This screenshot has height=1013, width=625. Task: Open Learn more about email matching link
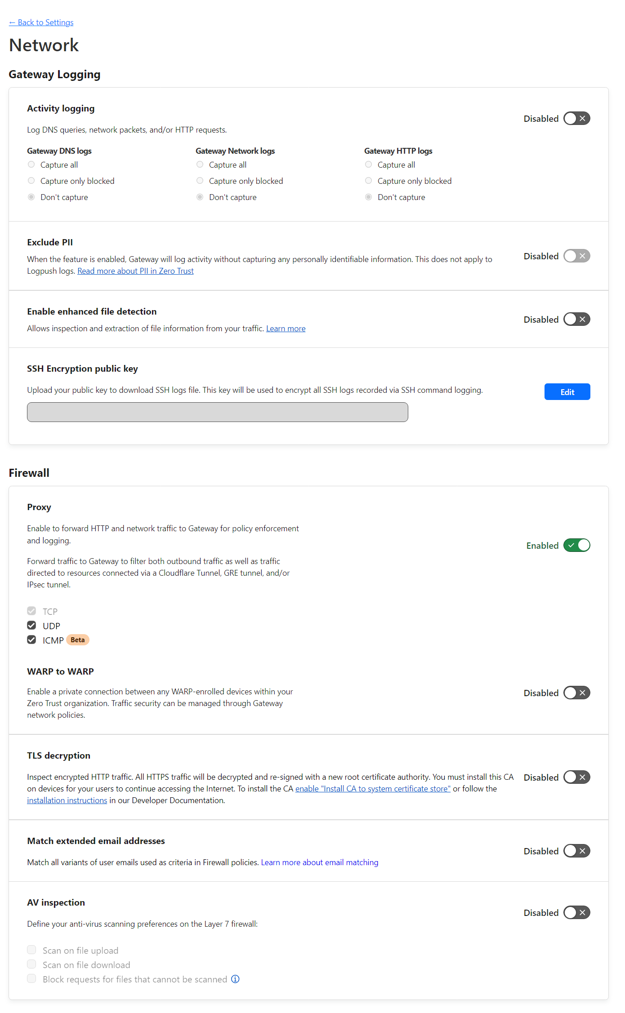click(x=319, y=862)
